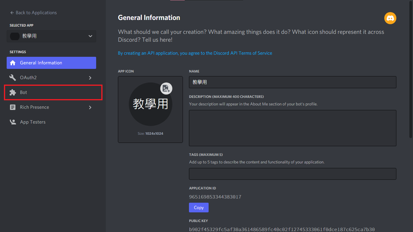Click the back arrow beside Back to Applications
Screen dimensions: 413x232
pos(12,13)
